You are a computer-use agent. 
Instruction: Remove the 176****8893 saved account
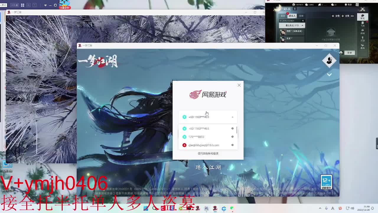[232, 137]
